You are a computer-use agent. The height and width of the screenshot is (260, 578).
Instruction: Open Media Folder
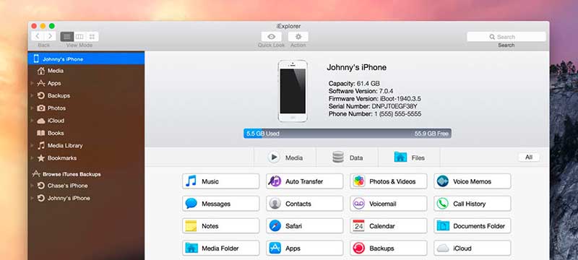(221, 248)
